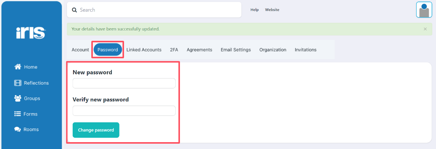Open the Website link
436x149 pixels.
coord(272,10)
